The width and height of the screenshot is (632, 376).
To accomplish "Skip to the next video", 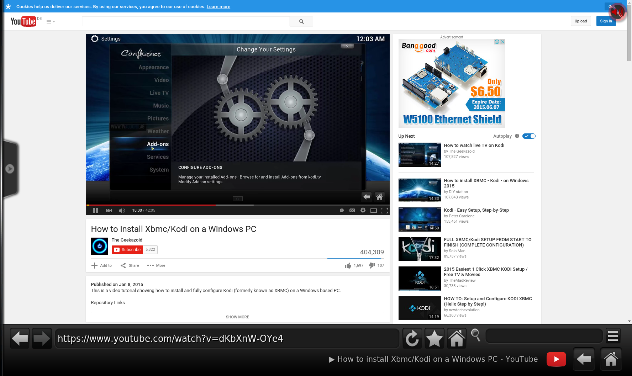I will [109, 211].
